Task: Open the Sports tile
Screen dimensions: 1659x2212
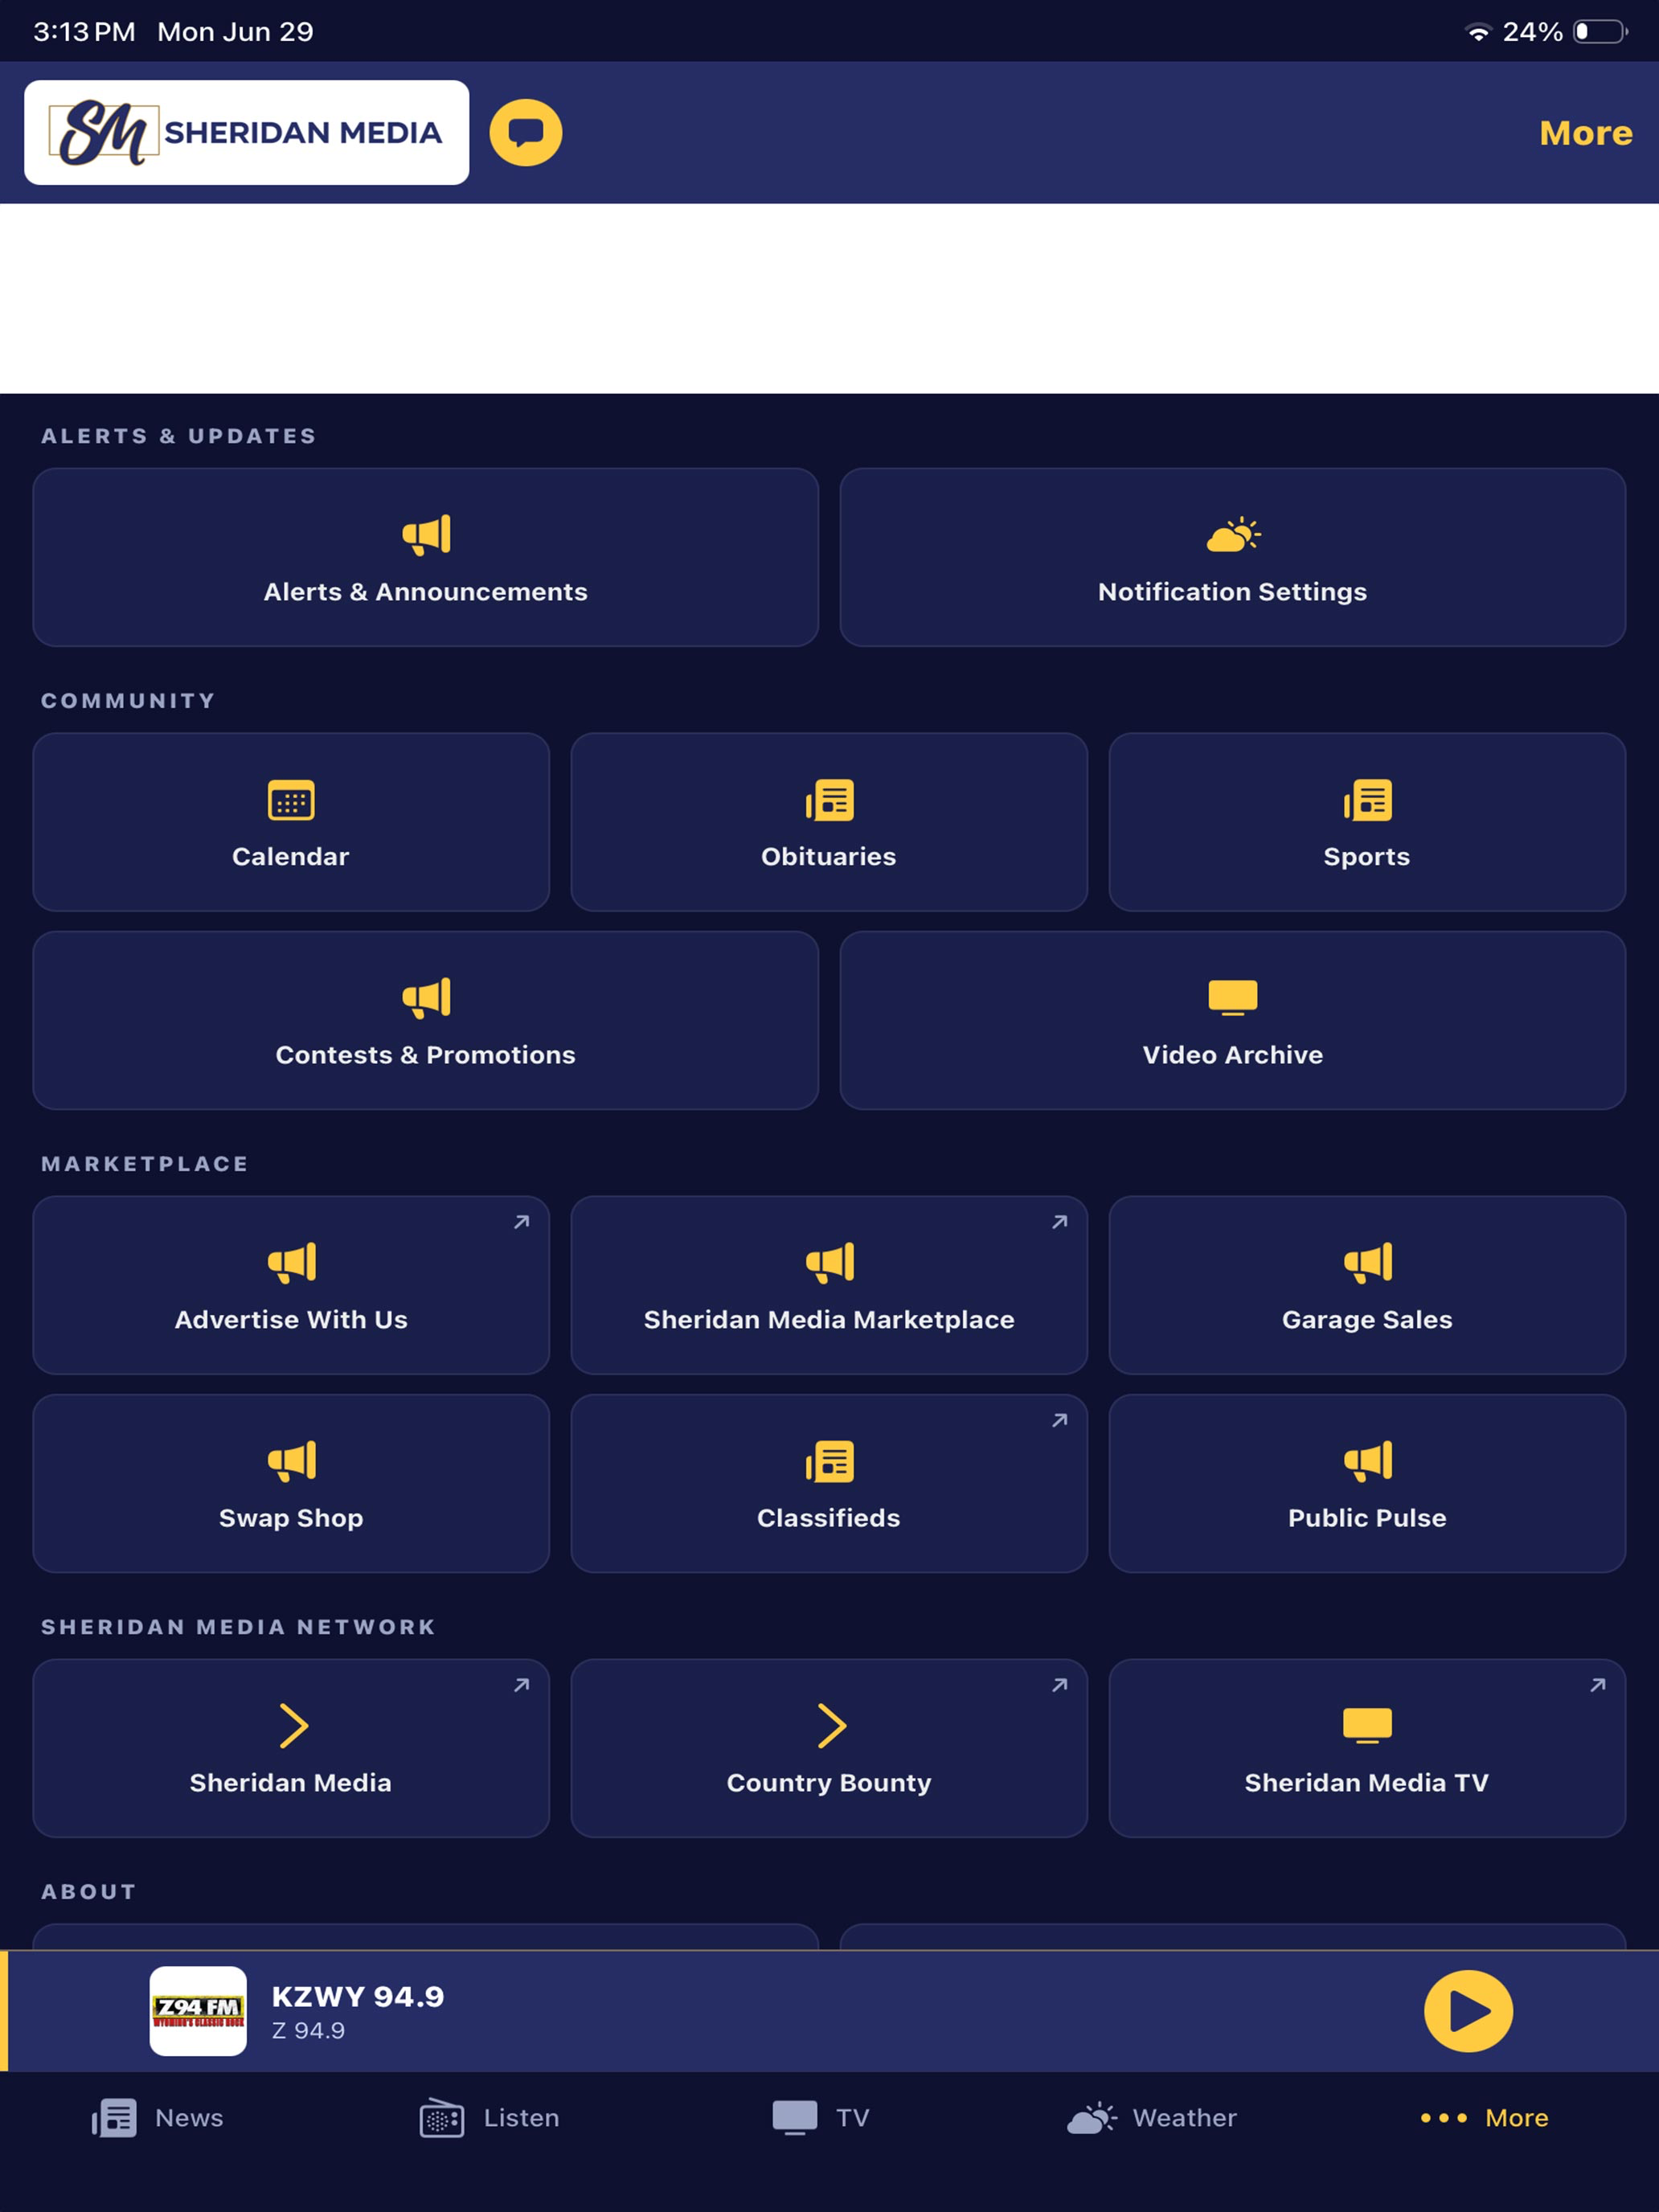Action: 1367,822
